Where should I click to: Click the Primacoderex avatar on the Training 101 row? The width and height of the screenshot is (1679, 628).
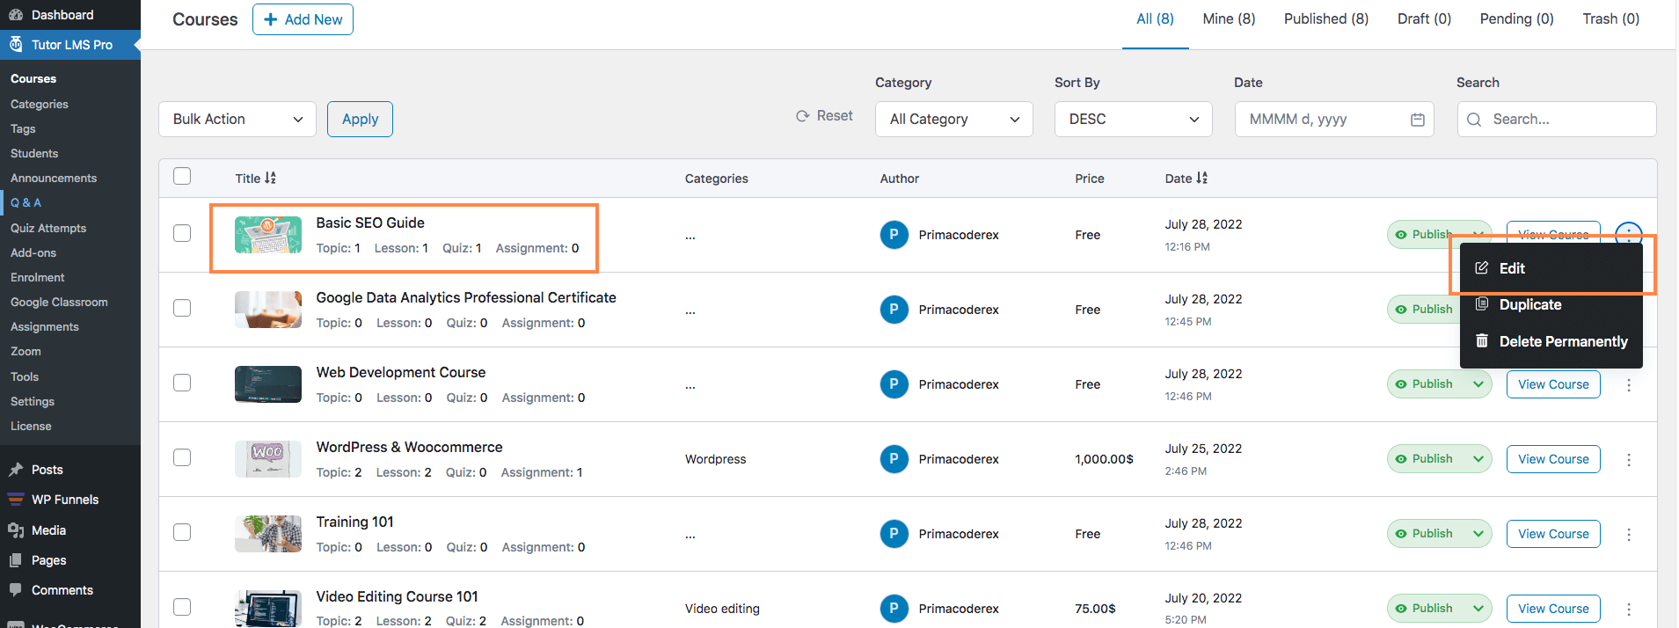point(894,534)
